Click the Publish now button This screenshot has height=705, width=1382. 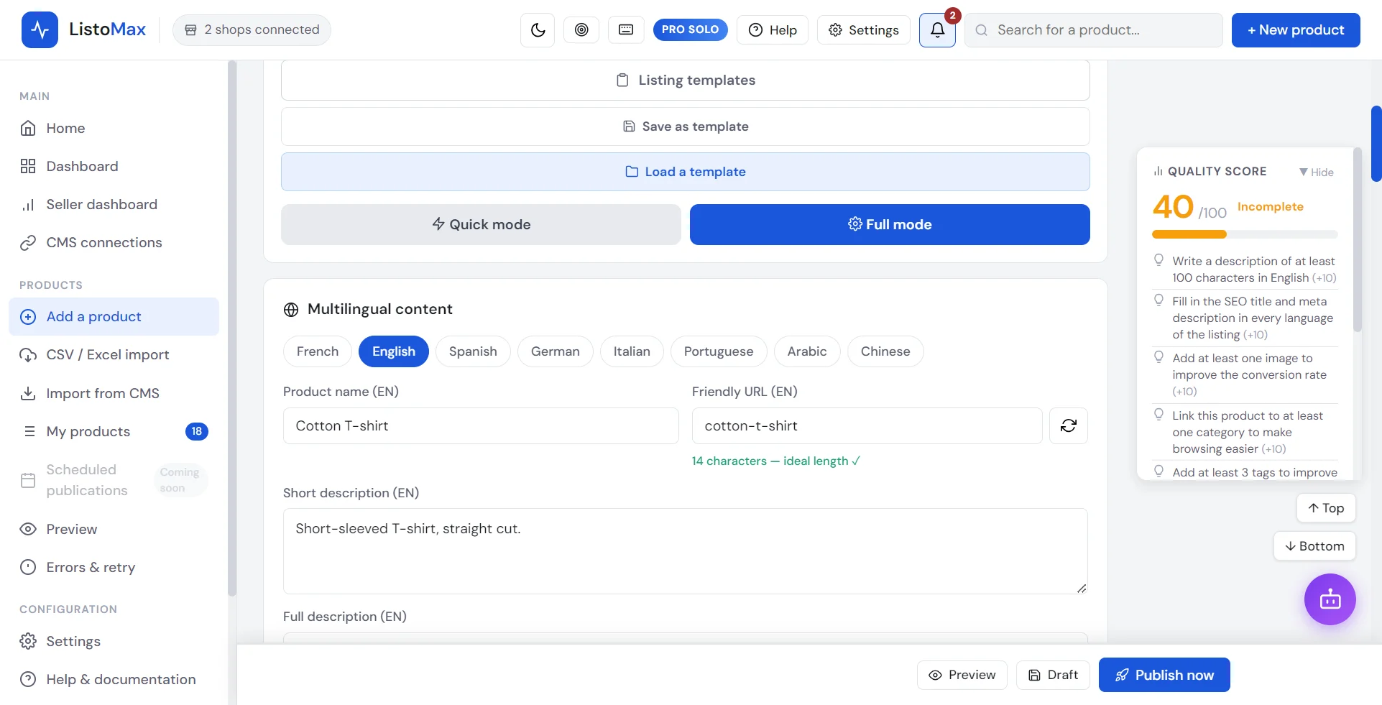pos(1164,675)
